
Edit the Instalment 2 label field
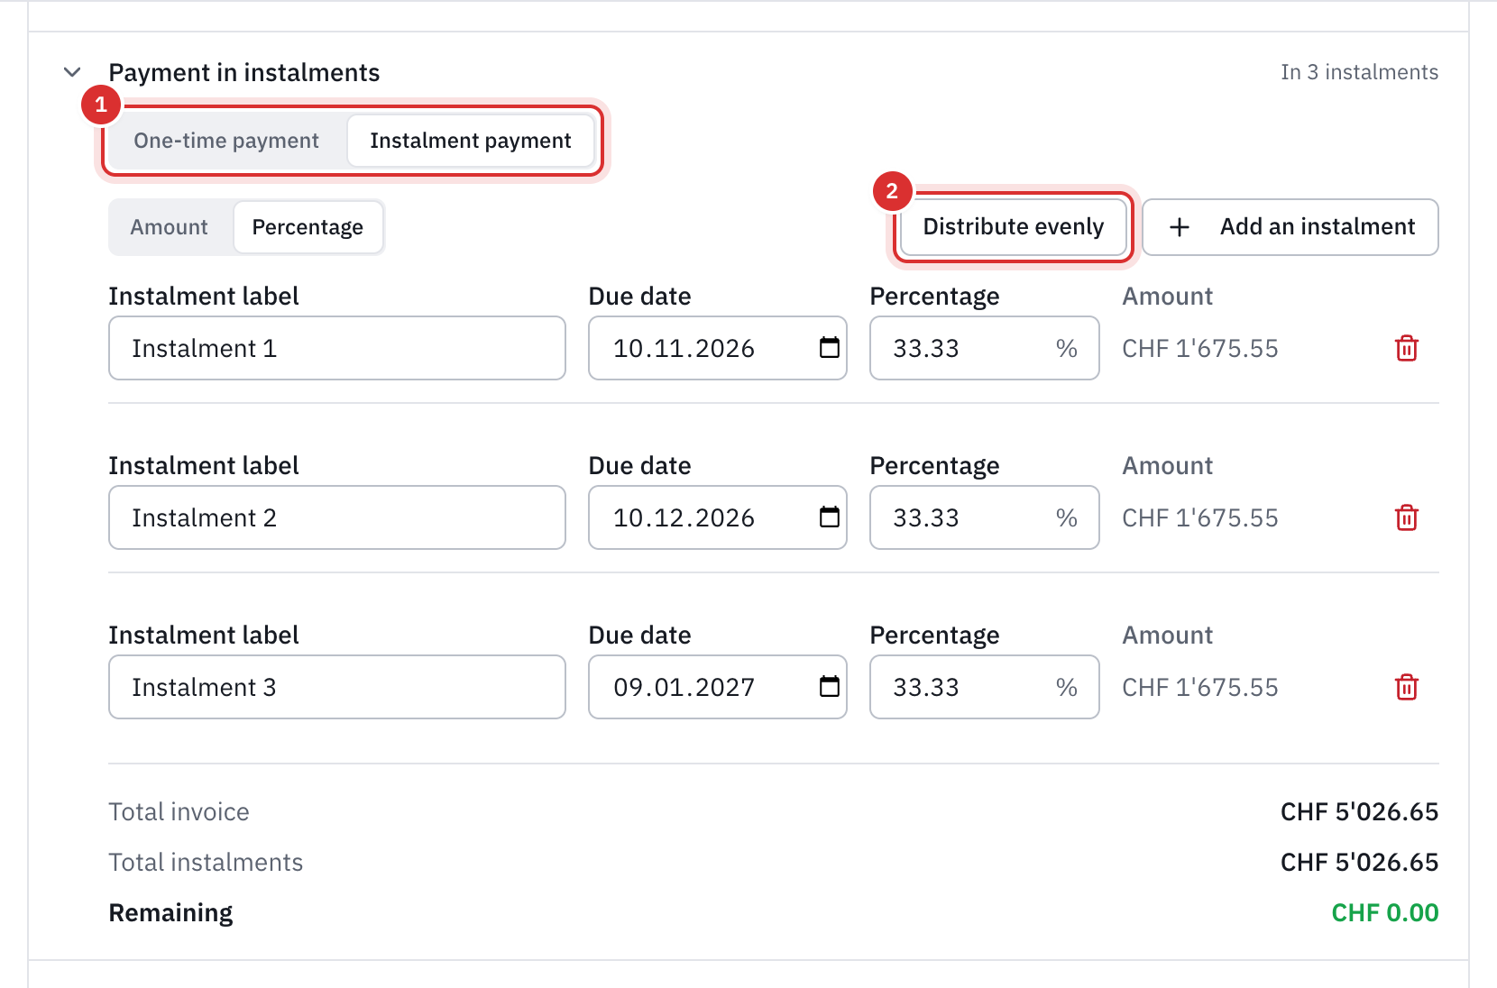[337, 517]
